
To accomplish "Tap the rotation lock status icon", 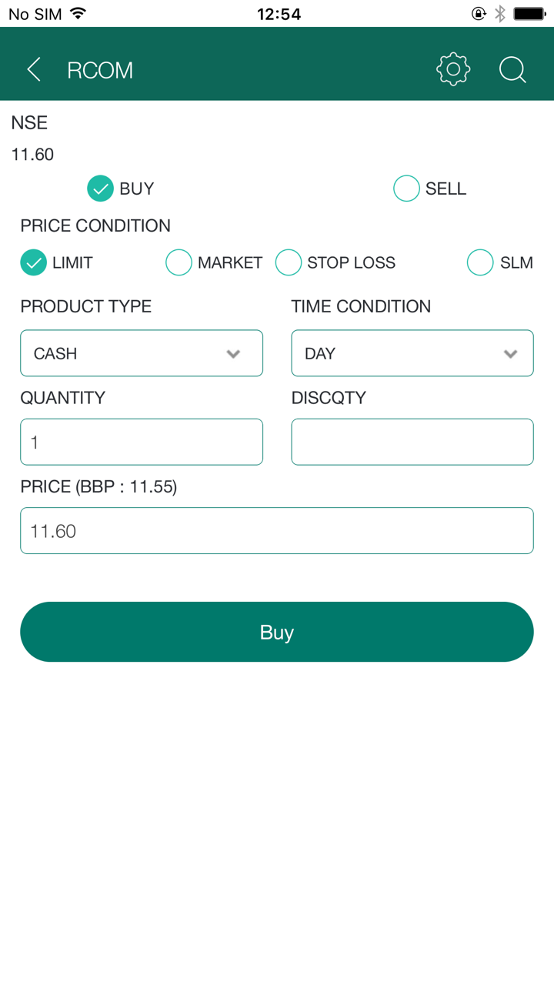I will pyautogui.click(x=479, y=14).
